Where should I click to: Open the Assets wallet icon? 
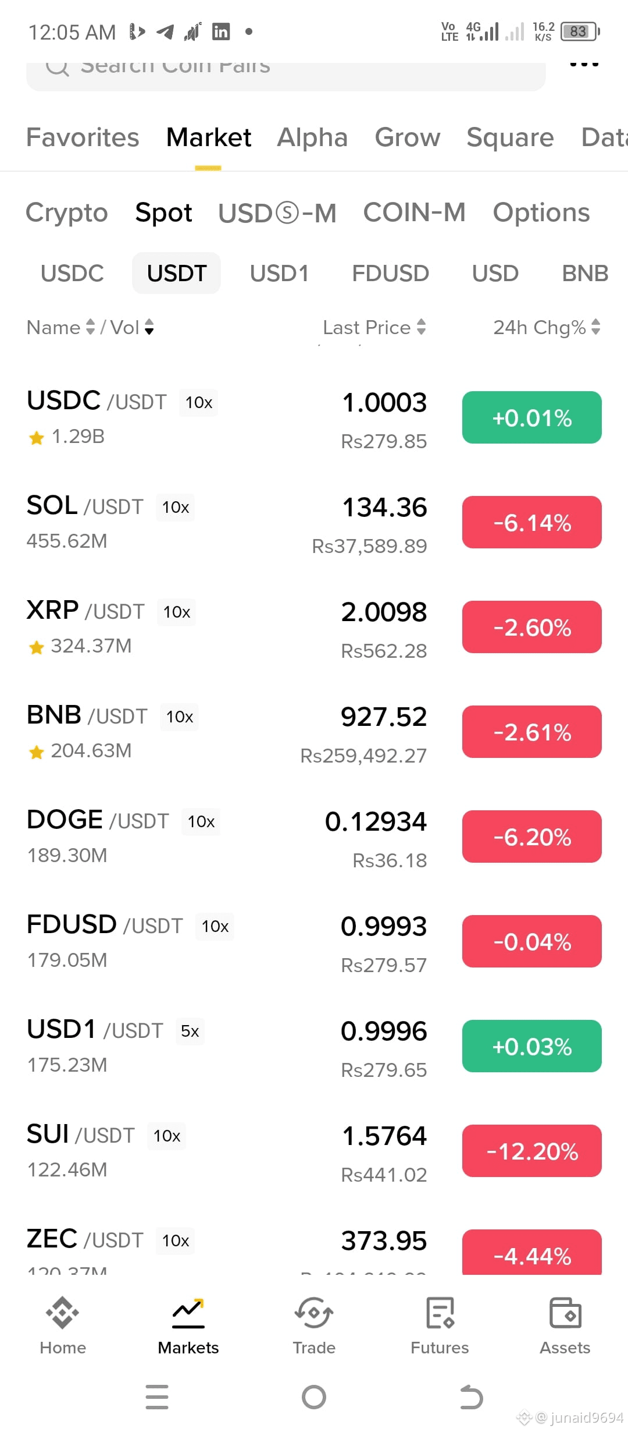[565, 1313]
